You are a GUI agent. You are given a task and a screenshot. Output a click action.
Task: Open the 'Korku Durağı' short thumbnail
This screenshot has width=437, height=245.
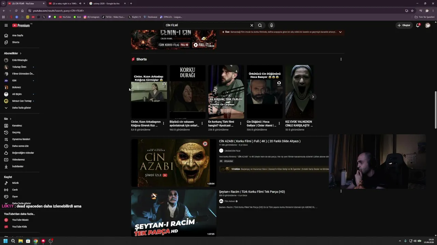tap(187, 92)
